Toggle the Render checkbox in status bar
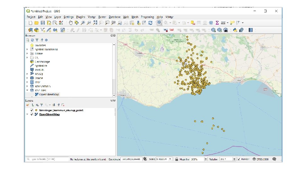302x170 pixels. 239,159
